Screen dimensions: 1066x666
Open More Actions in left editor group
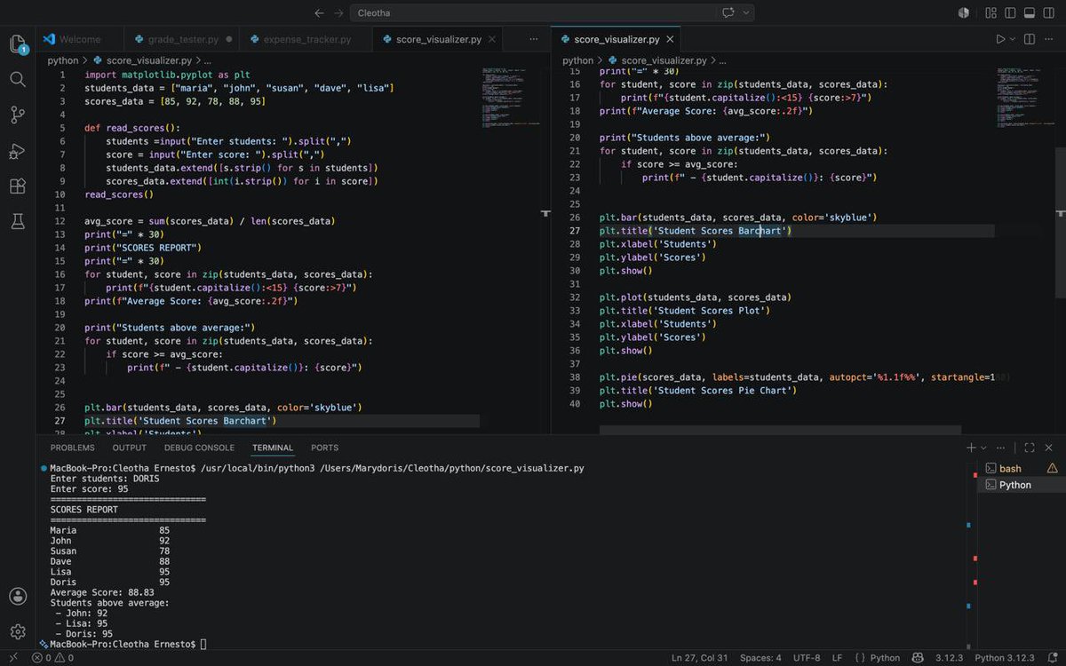(533, 39)
